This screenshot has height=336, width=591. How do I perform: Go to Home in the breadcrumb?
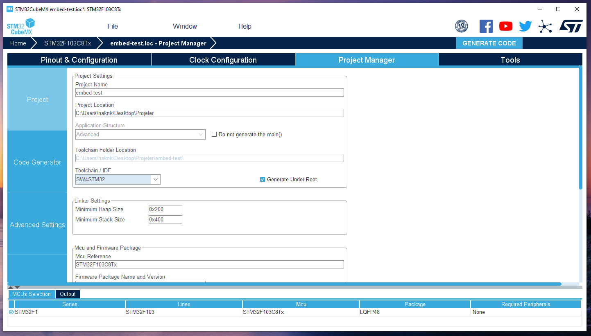(x=18, y=43)
